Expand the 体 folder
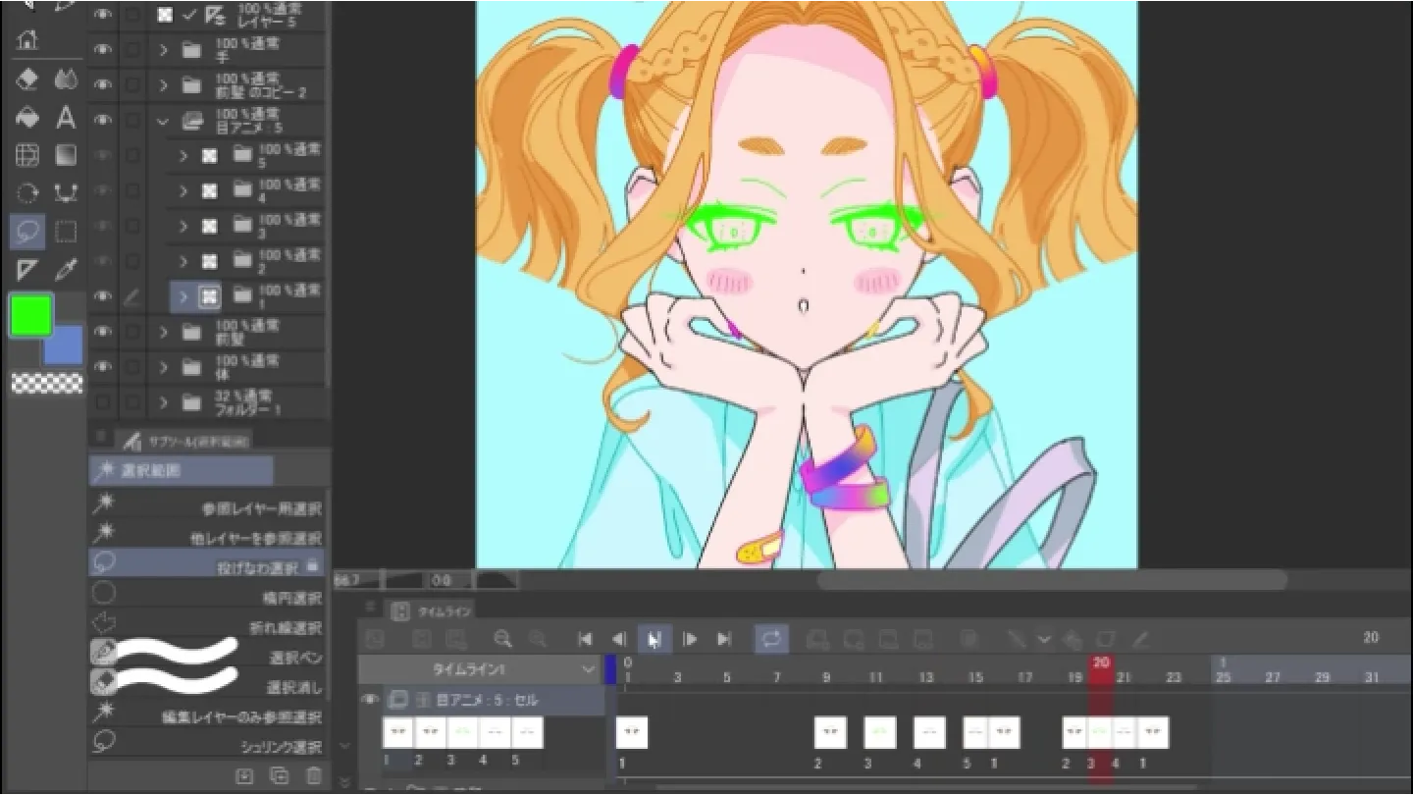1413x795 pixels. coord(164,368)
